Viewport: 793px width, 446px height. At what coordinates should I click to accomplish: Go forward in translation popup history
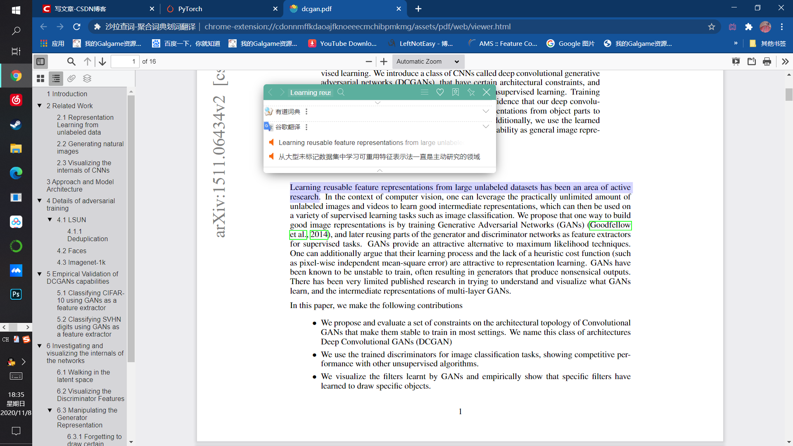(282, 92)
